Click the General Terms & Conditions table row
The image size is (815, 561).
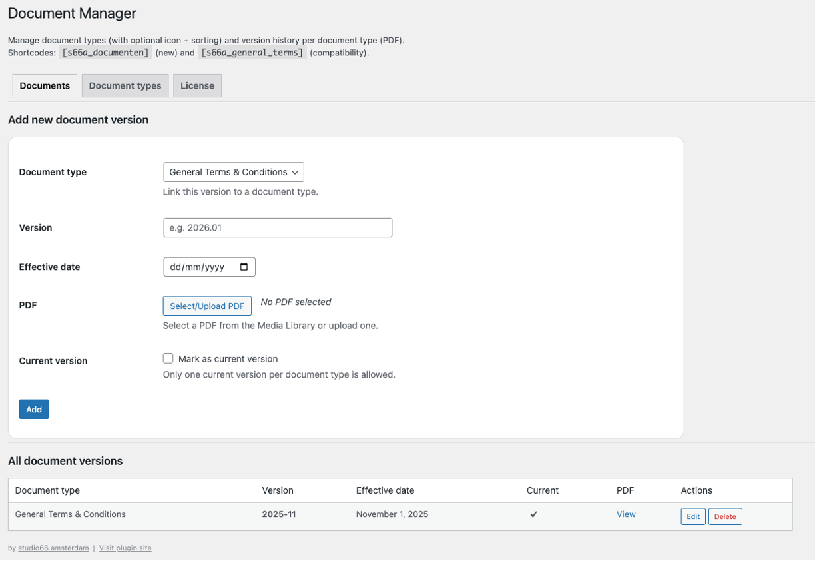tap(70, 514)
